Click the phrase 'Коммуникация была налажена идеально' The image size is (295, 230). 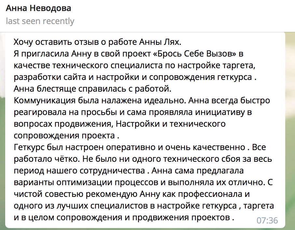tap(100, 101)
